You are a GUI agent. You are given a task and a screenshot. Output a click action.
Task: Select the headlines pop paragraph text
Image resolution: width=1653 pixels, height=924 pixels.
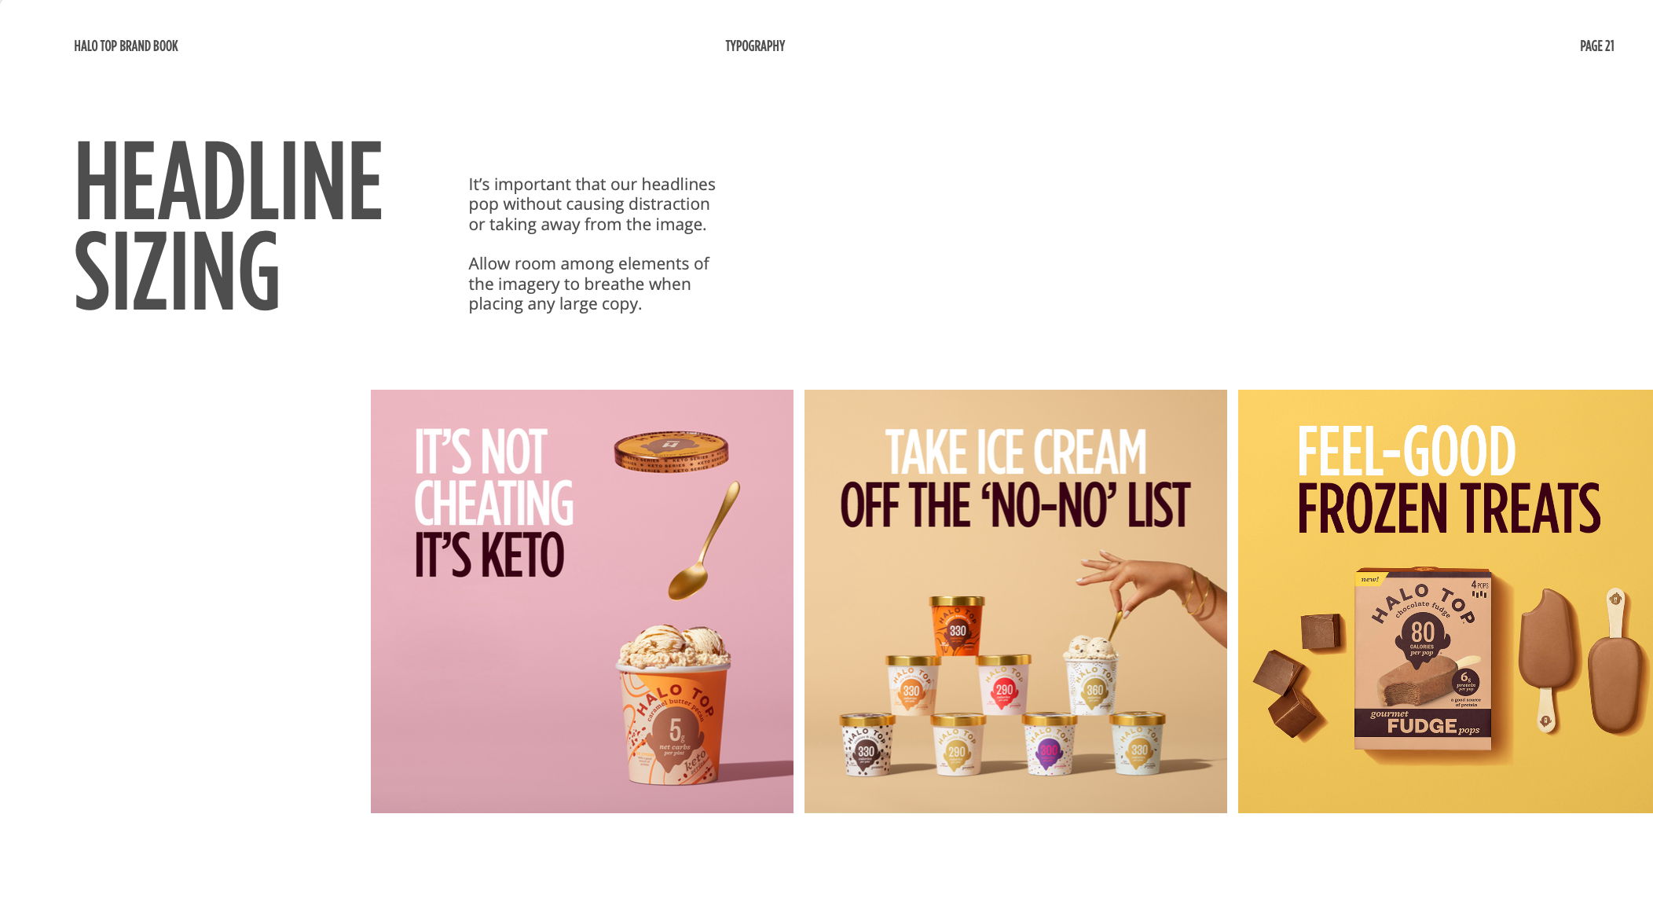592,204
